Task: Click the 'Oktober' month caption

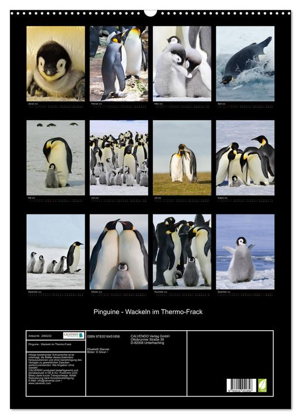Action: (x=96, y=292)
